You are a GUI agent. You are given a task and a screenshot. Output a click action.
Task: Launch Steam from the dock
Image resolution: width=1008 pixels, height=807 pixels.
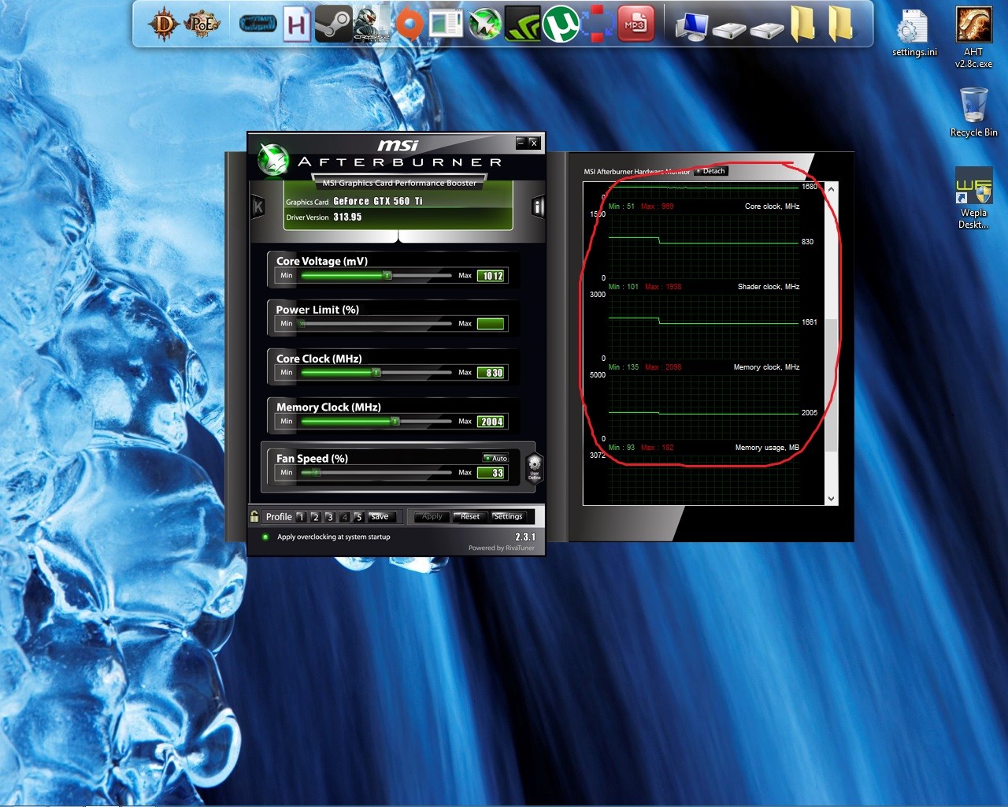pyautogui.click(x=335, y=23)
